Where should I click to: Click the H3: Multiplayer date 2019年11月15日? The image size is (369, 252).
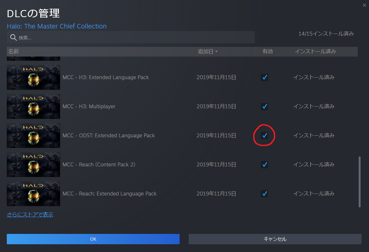(x=216, y=106)
